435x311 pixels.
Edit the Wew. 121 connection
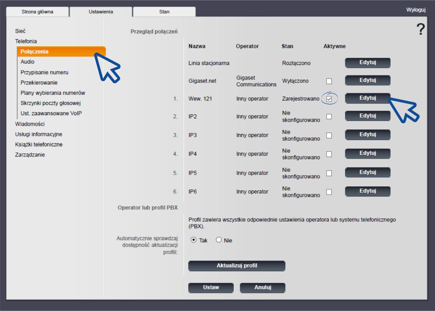(367, 98)
